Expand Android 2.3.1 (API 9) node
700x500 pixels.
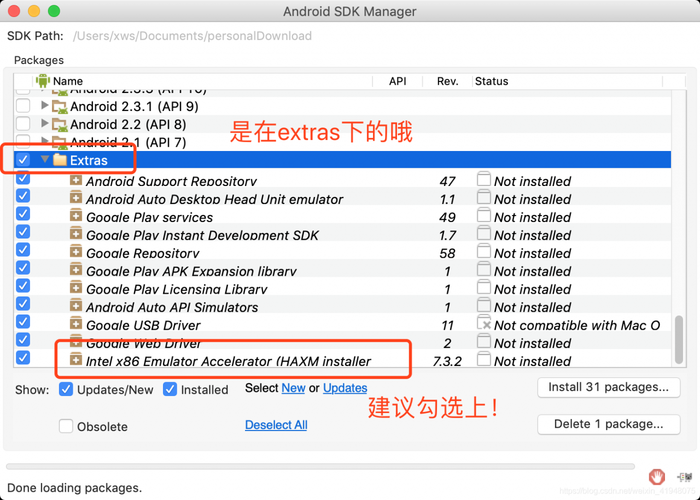[x=45, y=106]
